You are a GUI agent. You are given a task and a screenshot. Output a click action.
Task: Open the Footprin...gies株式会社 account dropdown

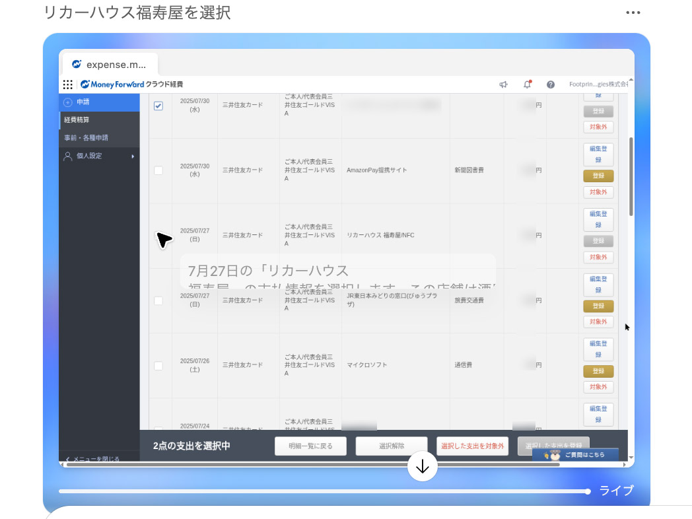[x=598, y=85]
